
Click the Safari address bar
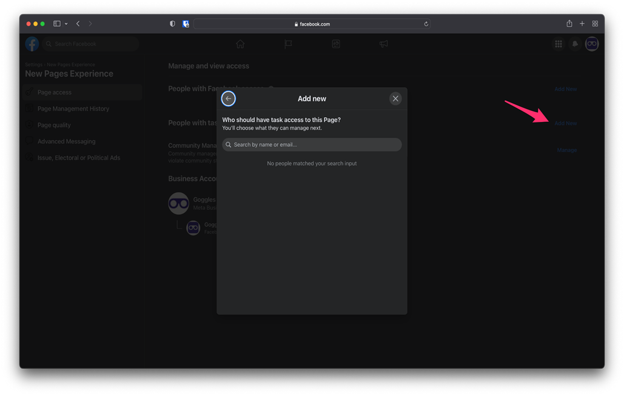click(x=312, y=24)
